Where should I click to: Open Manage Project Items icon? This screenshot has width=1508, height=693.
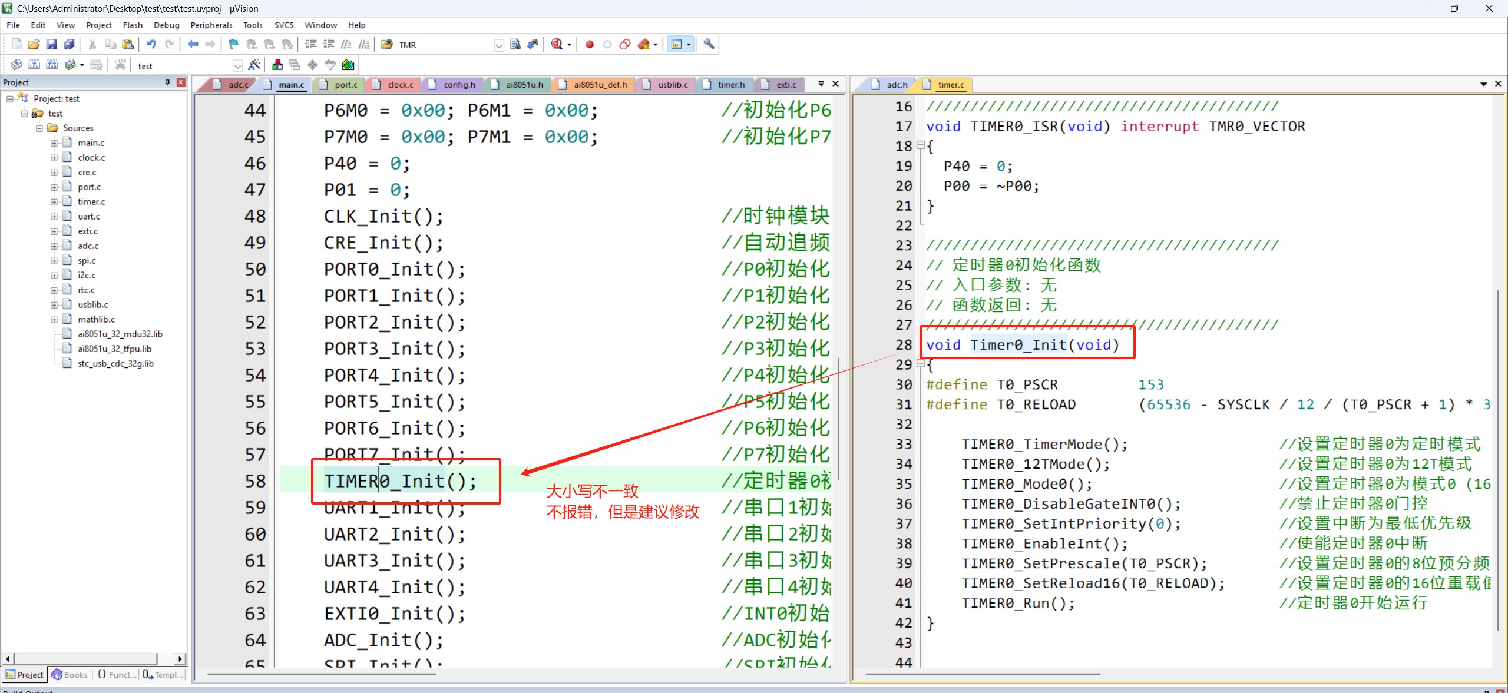coord(277,65)
